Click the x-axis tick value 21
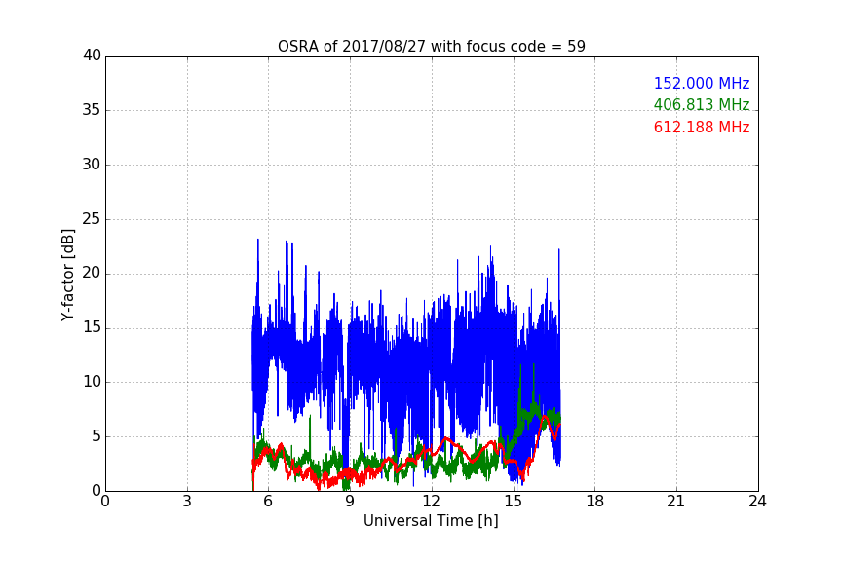This screenshot has height=561, width=842. [x=676, y=502]
